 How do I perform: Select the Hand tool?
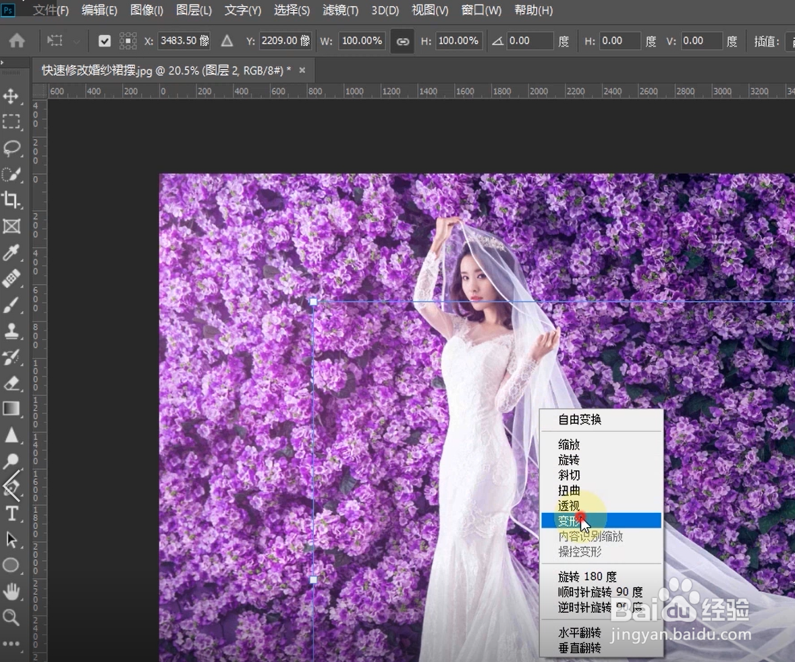tap(11, 592)
